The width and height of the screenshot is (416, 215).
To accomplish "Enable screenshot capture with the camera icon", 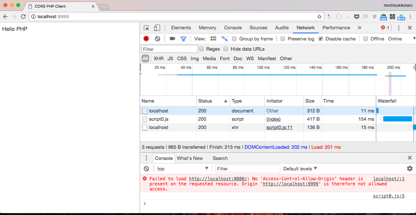I will (172, 39).
